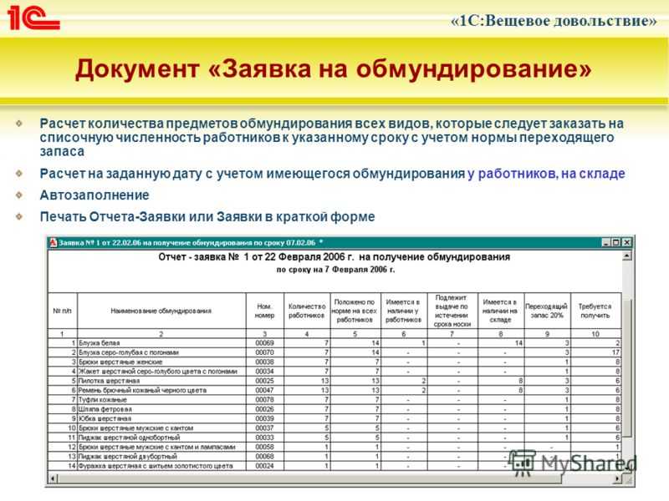Viewport: 669px width, 501px height.
Task: Click the report window title bar text
Action: click(191, 242)
